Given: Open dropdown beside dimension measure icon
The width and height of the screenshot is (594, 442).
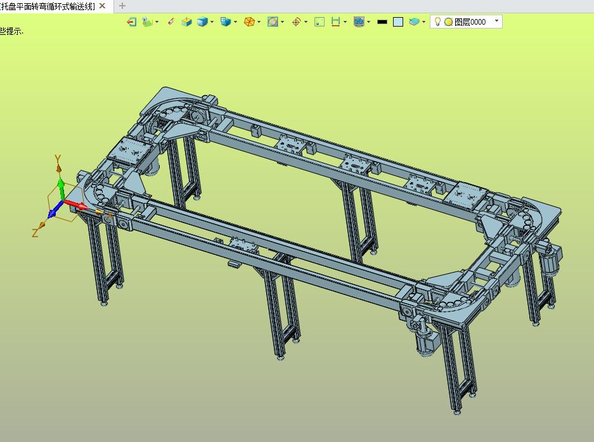Looking at the screenshot, I should 345,22.
